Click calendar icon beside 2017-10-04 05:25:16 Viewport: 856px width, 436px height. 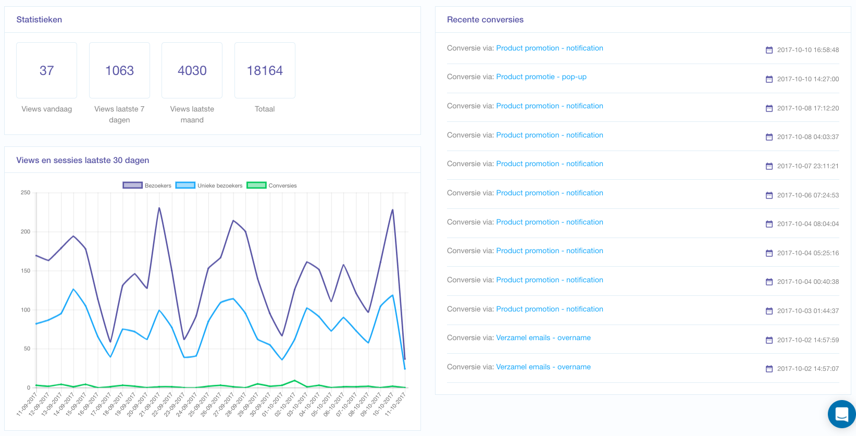pos(769,253)
